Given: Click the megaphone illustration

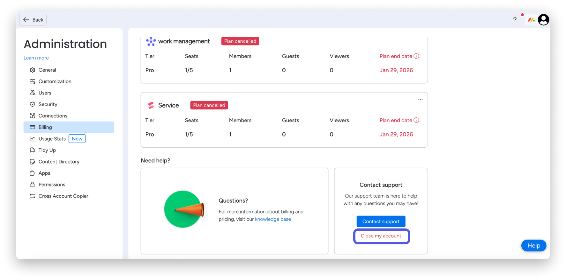Looking at the screenshot, I should pyautogui.click(x=184, y=209).
